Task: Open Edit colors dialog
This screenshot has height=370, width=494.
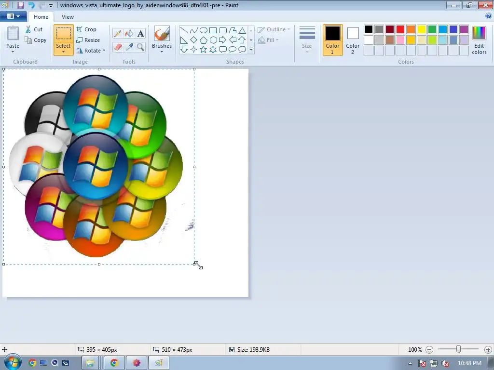Action: coord(479,40)
